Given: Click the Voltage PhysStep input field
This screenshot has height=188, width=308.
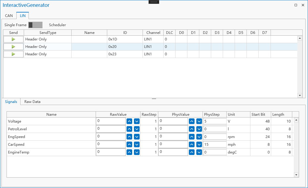Looking at the screenshot, I should 214,121.
